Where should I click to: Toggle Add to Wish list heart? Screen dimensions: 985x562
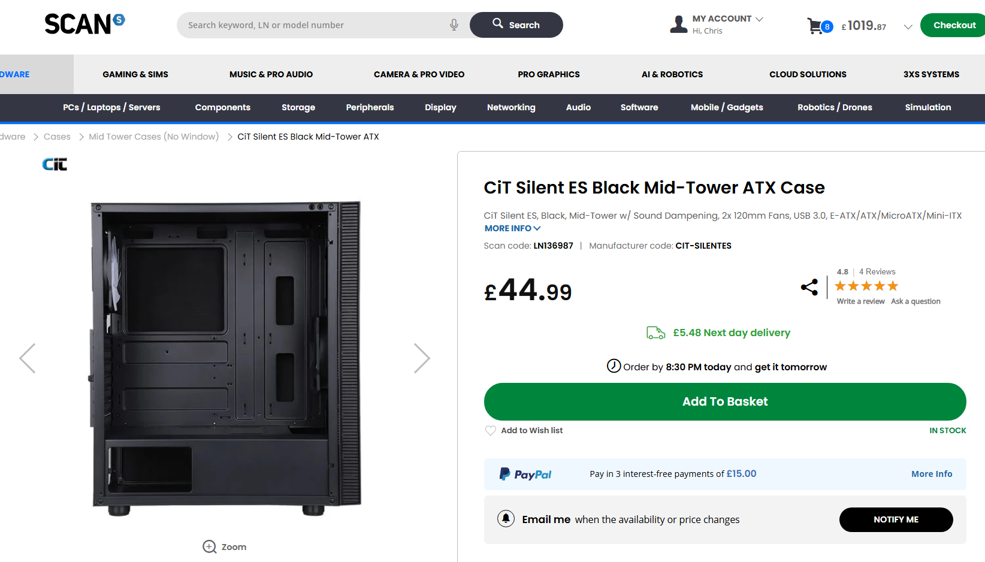491,430
